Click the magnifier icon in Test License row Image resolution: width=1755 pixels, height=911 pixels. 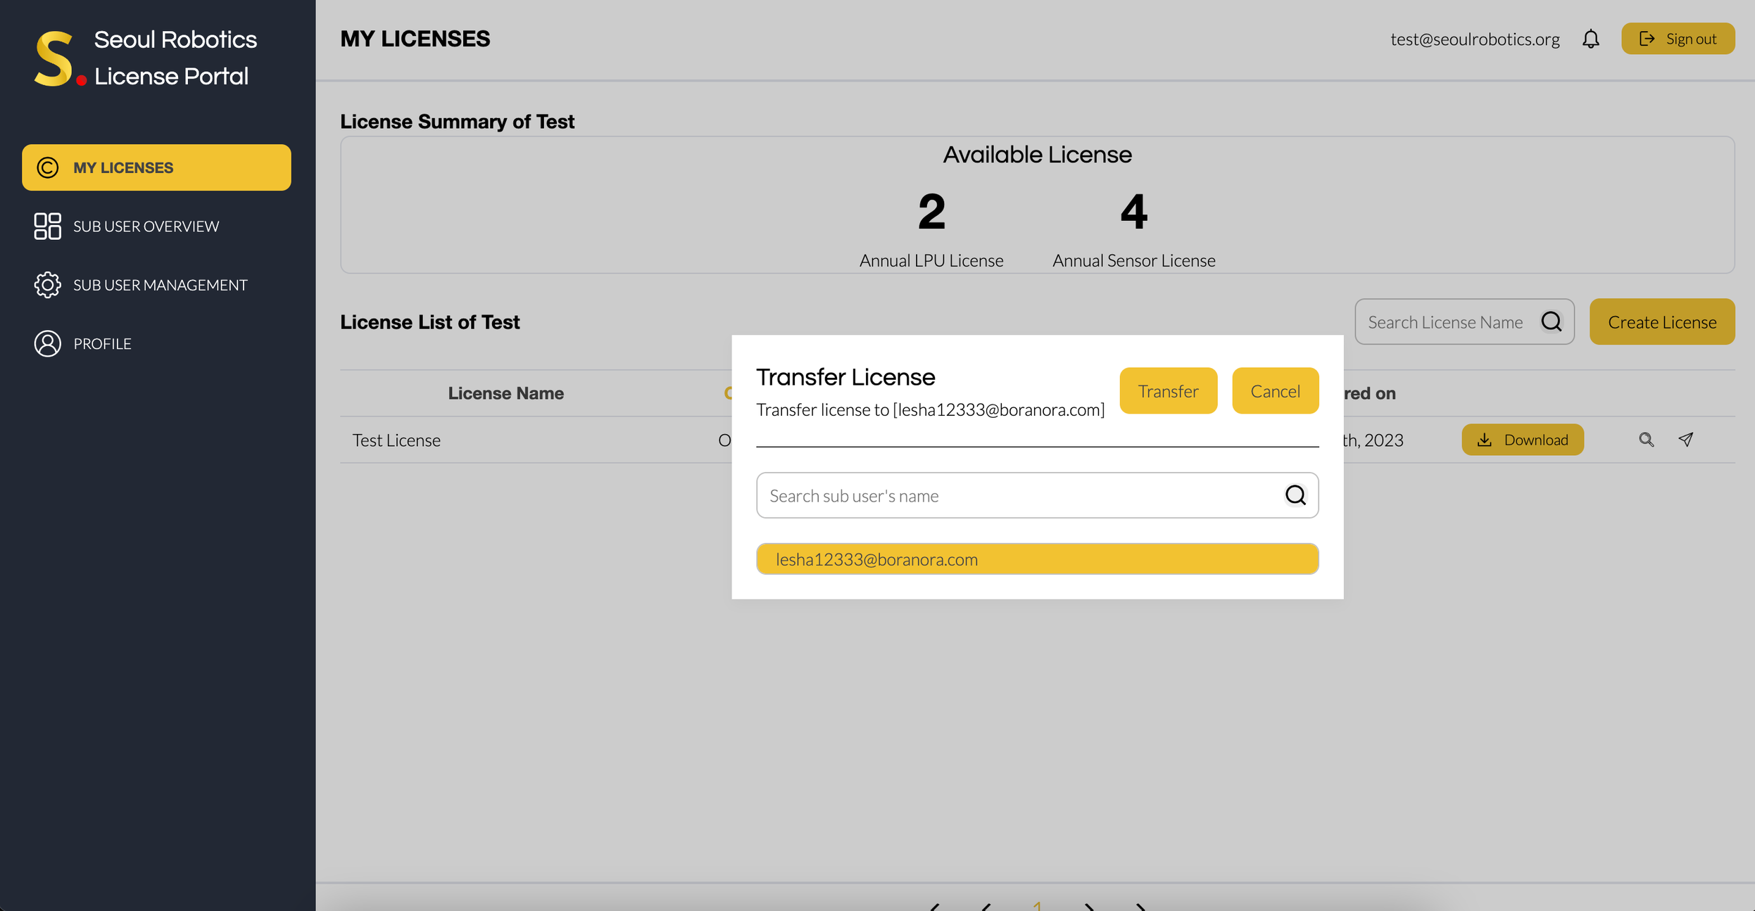(1646, 440)
